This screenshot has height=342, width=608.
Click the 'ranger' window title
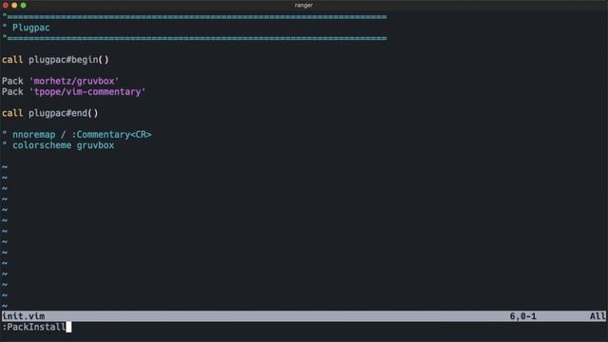(304, 5)
